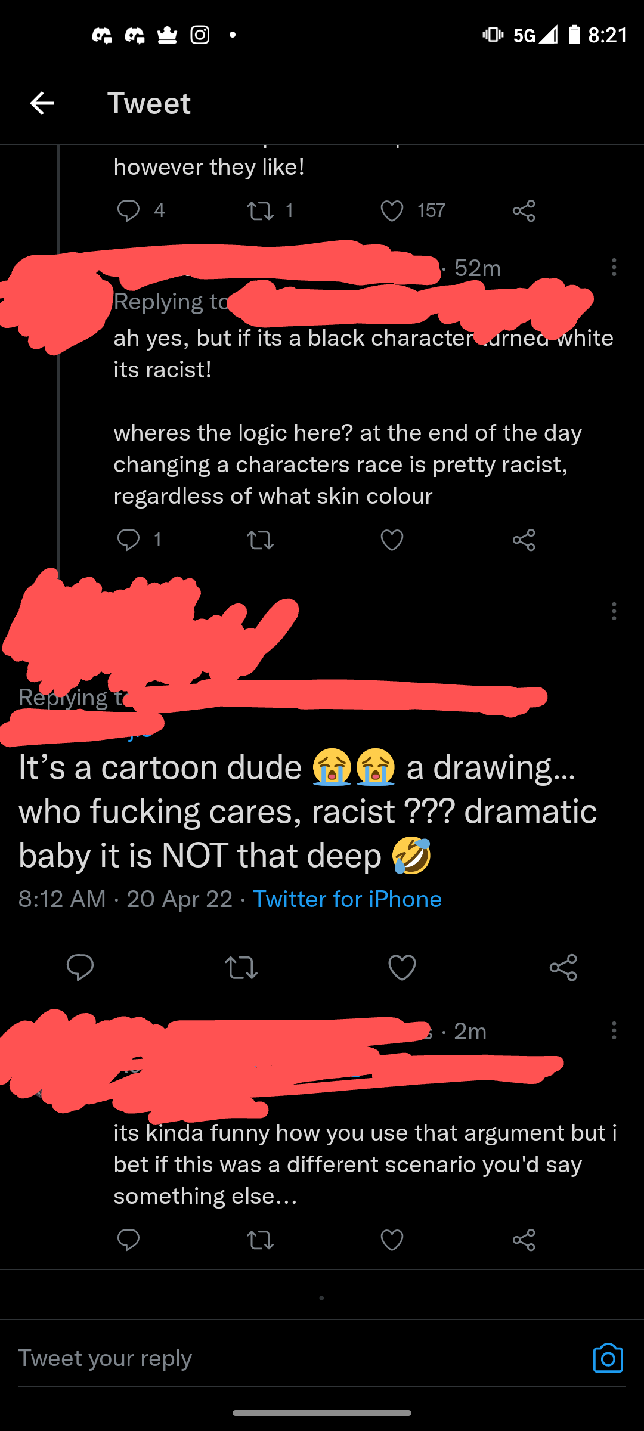
Task: Open the 'Twitter for iPhone' link
Action: pyautogui.click(x=347, y=899)
